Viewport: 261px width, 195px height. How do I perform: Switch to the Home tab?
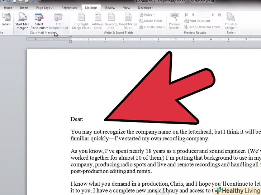click(x=8, y=8)
